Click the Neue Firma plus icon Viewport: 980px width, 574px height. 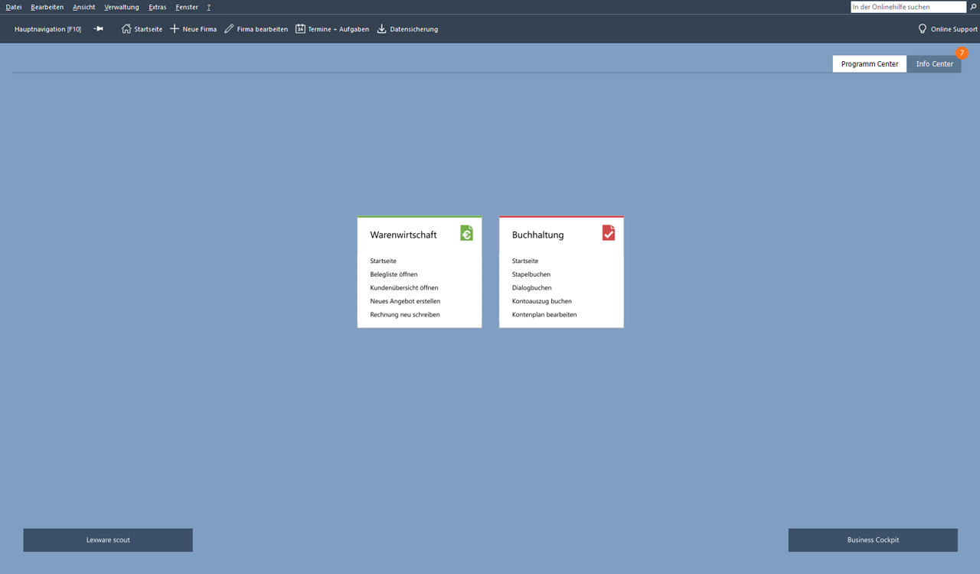coord(175,29)
